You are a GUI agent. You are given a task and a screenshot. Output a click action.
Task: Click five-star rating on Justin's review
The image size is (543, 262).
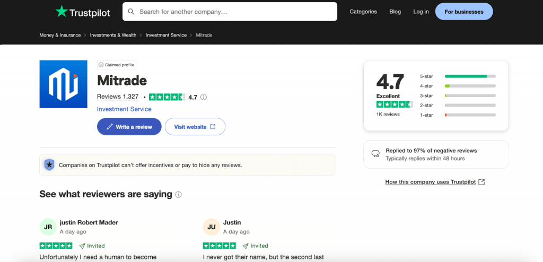coord(219,246)
